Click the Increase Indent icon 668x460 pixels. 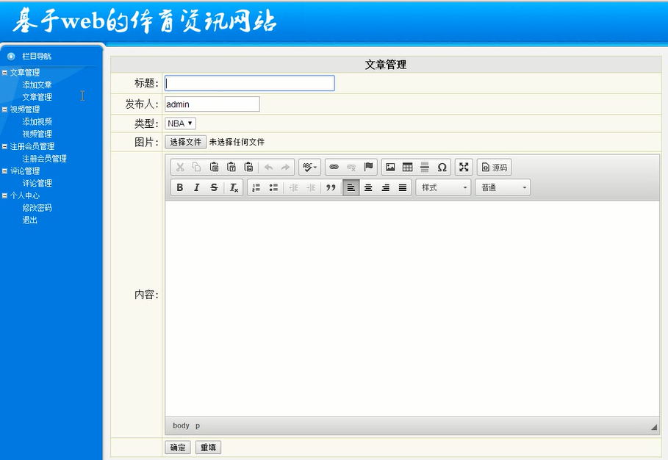(x=311, y=187)
